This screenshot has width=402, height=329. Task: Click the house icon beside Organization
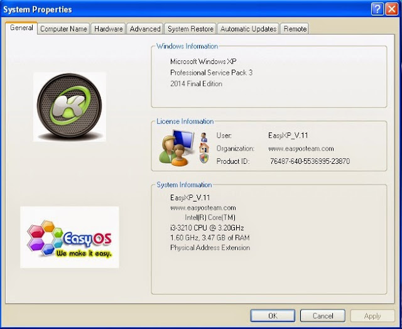click(x=204, y=148)
